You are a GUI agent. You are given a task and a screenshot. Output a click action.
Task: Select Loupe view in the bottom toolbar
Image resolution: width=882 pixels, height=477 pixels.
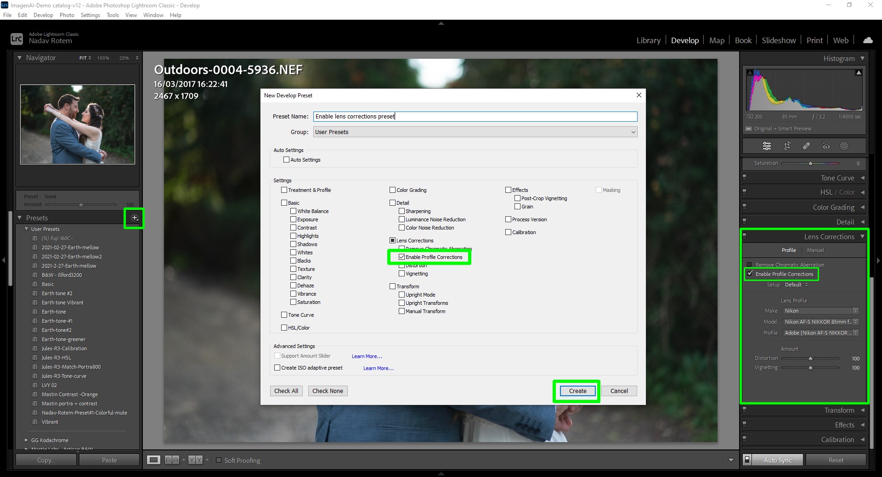pyautogui.click(x=153, y=460)
